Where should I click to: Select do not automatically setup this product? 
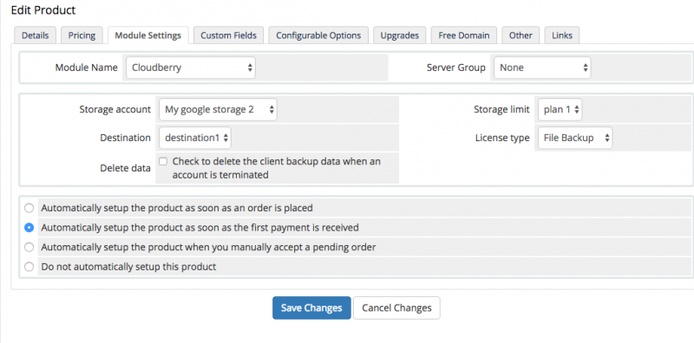coord(29,267)
